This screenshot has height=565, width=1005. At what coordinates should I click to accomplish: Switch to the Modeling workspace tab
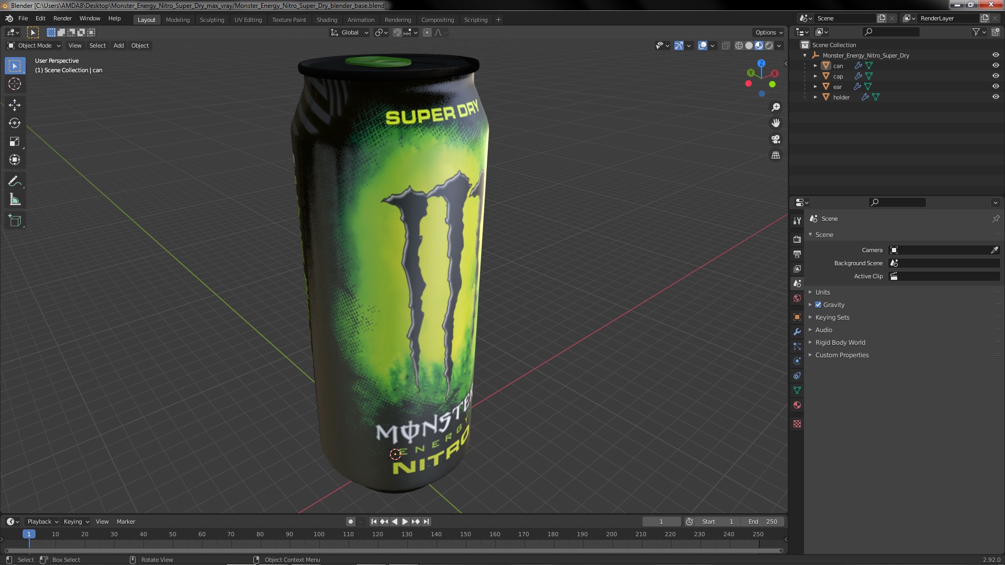coord(177,20)
